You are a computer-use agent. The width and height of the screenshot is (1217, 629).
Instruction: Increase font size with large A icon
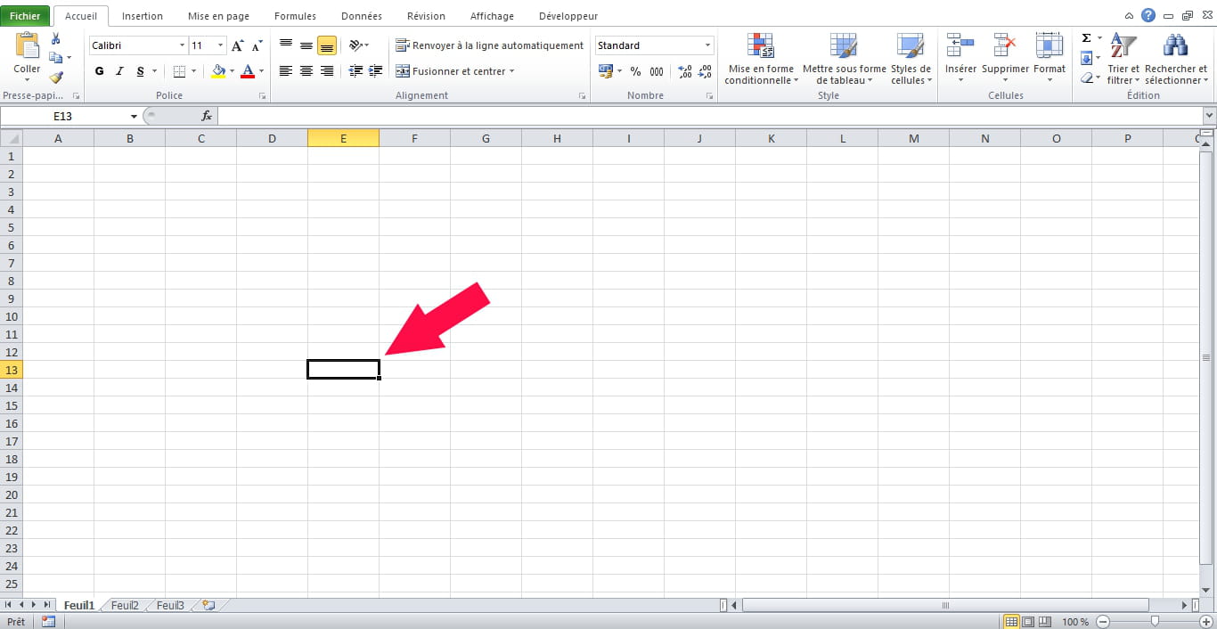[237, 45]
